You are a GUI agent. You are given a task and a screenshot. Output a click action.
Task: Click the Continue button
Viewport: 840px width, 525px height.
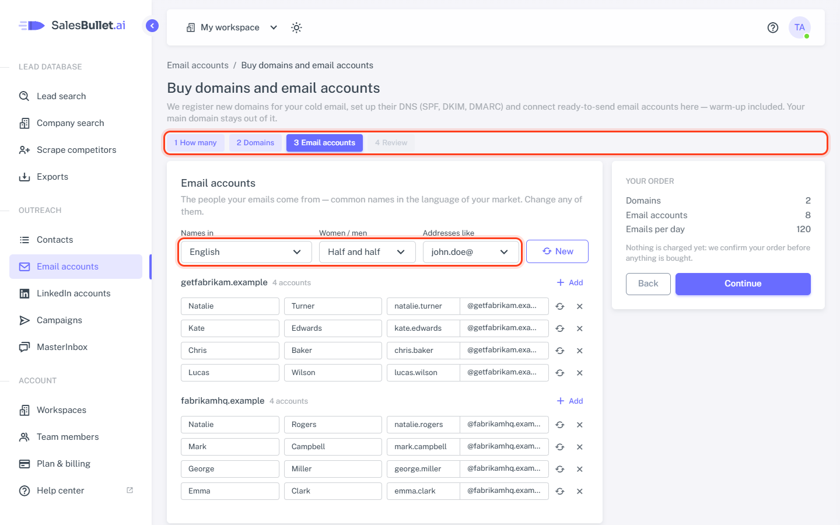point(743,283)
